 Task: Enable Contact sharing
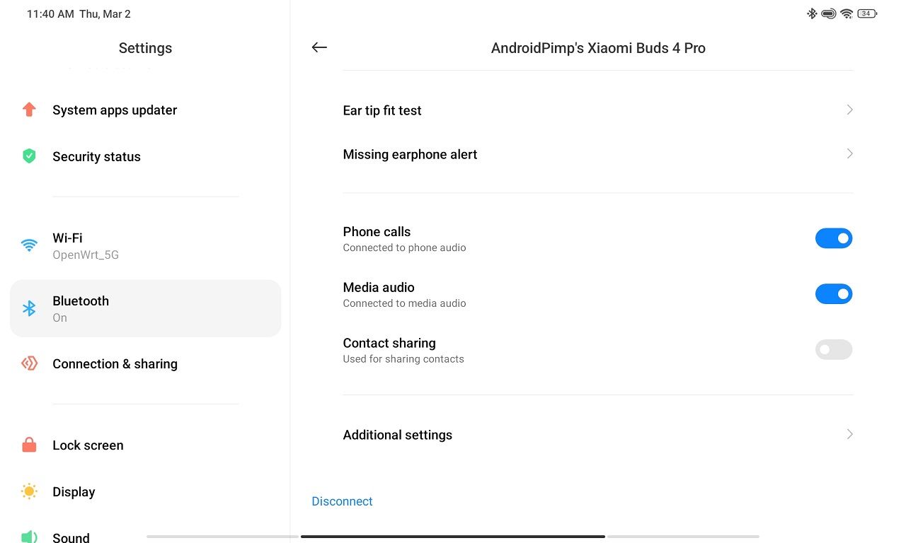point(834,349)
